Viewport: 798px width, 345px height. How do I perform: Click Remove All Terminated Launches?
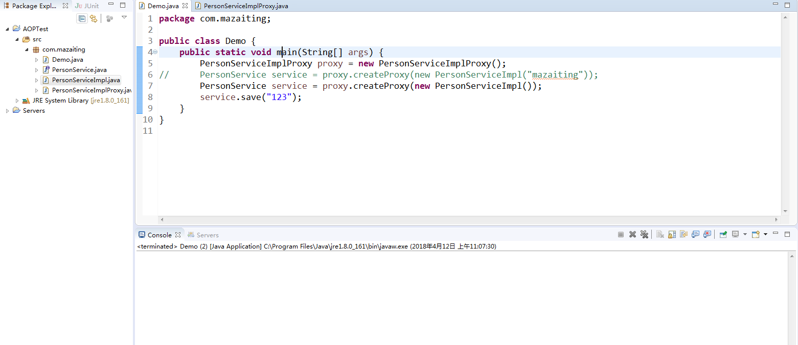point(644,234)
